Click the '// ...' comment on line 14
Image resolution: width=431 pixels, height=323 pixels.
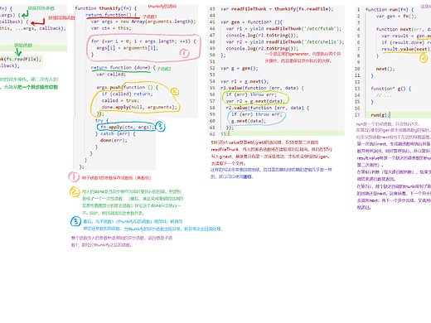384,95
